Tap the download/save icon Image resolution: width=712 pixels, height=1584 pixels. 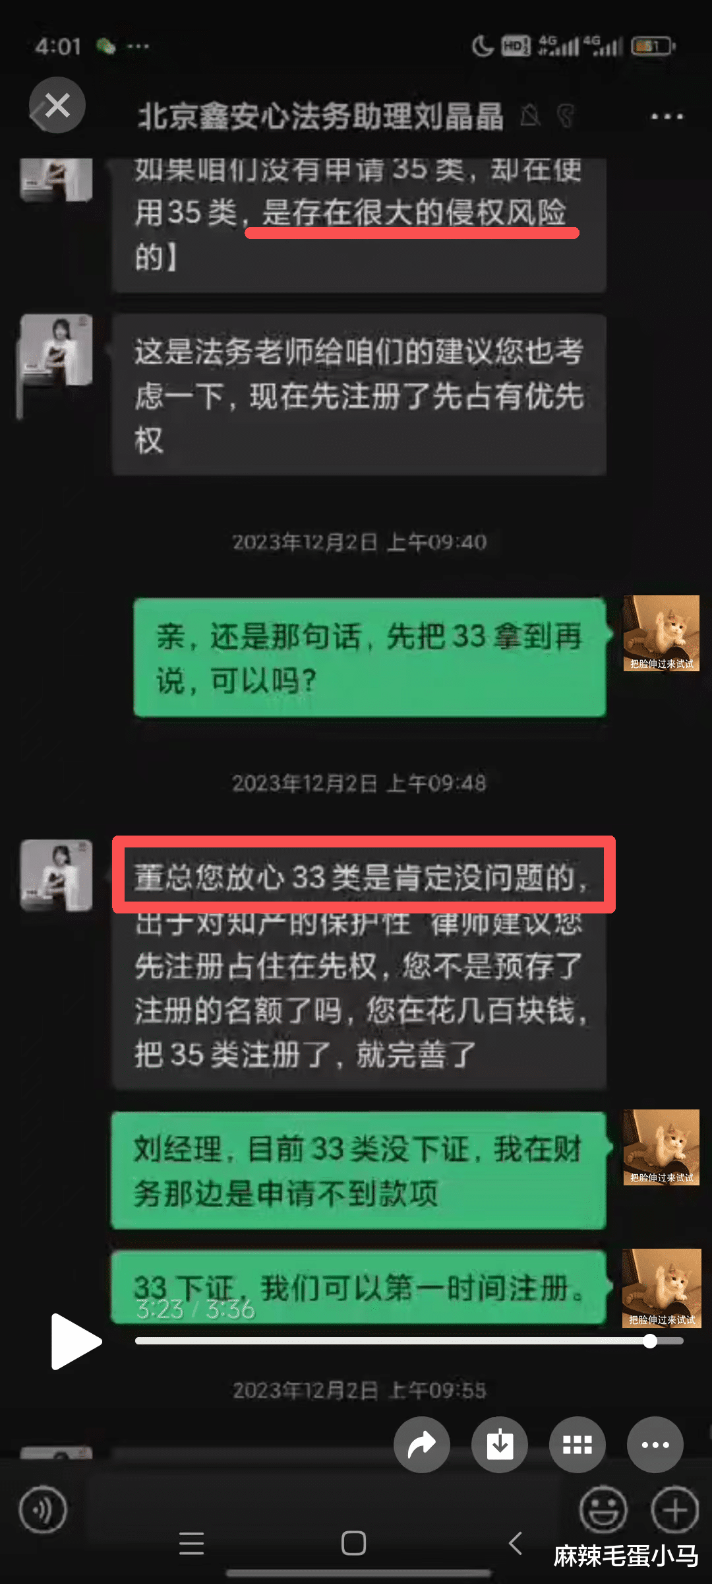[x=500, y=1445]
